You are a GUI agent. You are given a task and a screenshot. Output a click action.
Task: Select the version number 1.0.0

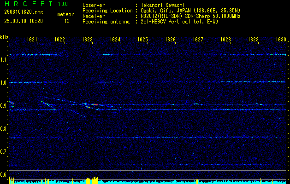(x=63, y=4)
